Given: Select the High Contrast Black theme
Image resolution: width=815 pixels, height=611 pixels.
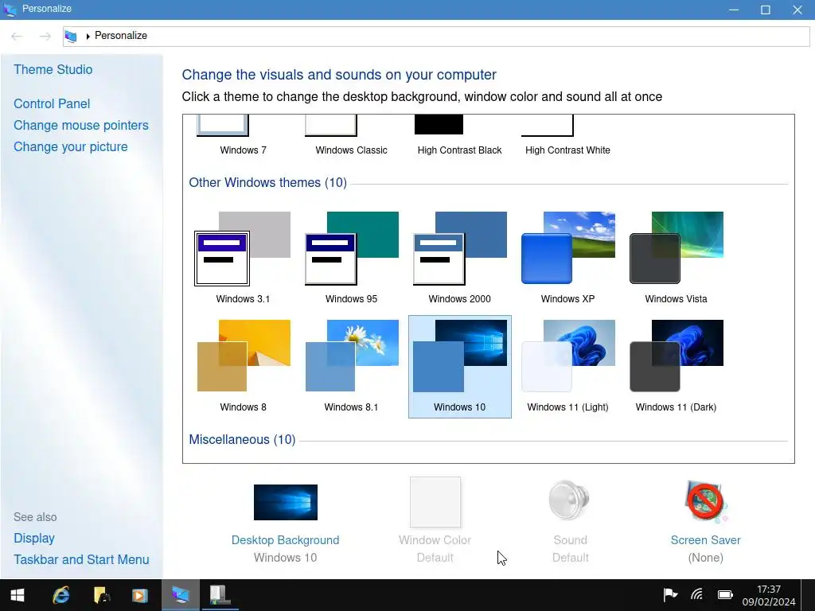Looking at the screenshot, I should [x=459, y=136].
